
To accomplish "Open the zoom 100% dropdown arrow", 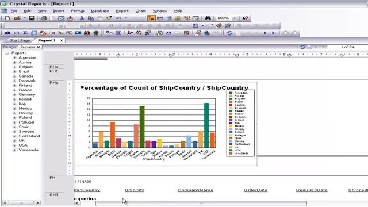I will (235, 18).
